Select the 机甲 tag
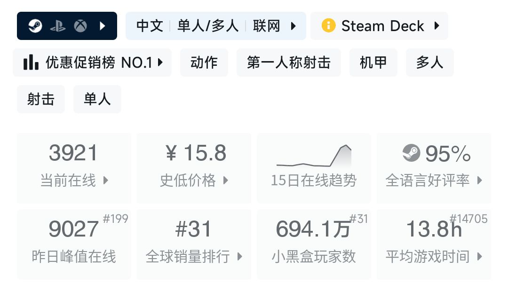The width and height of the screenshot is (508, 284). point(373,63)
